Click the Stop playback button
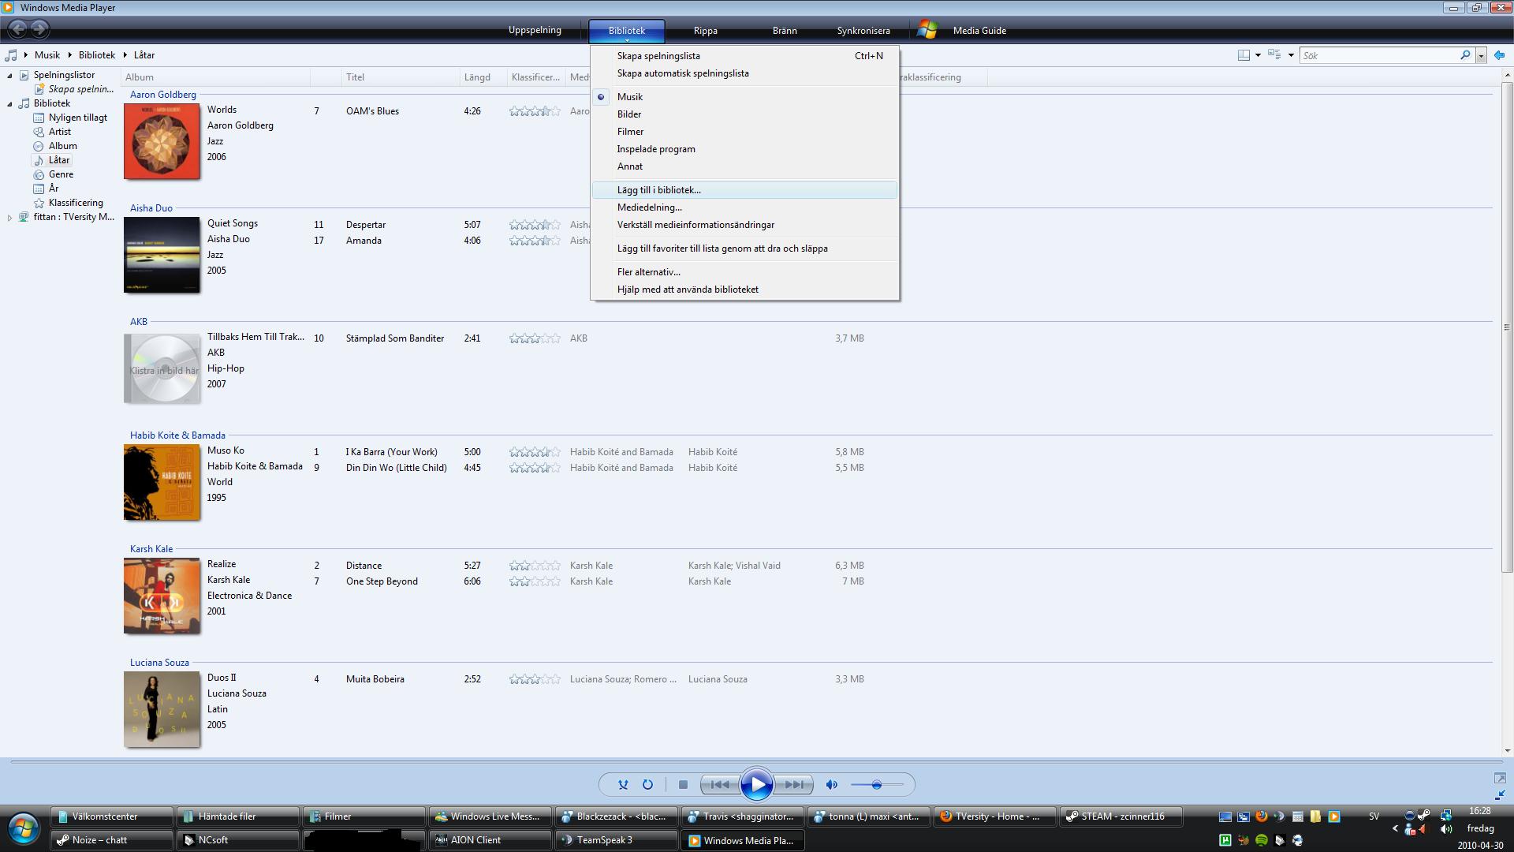This screenshot has height=852, width=1514. pos(683,784)
